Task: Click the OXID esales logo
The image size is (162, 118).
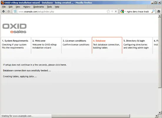Action: [14, 28]
